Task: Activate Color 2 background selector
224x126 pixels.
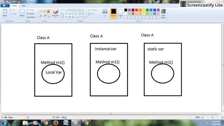Action: pyautogui.click(x=120, y=13)
